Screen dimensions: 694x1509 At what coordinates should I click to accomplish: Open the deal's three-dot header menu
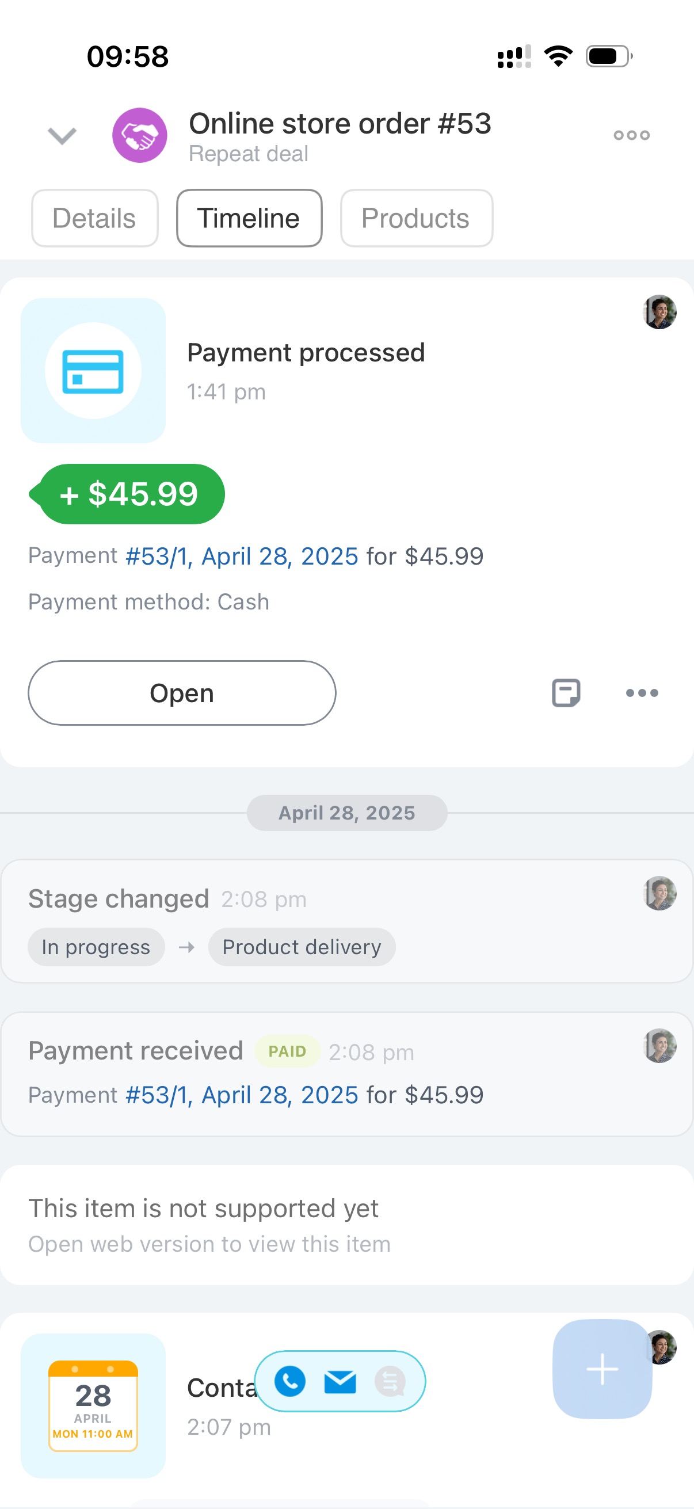click(631, 135)
